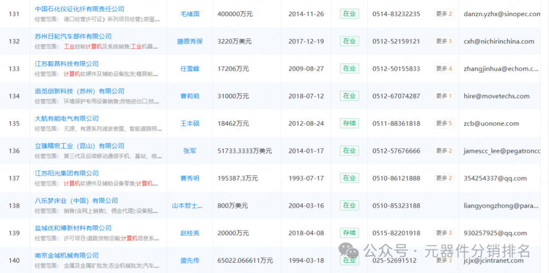Select phone number 0511-88361818
This screenshot has width=549, height=273.
point(396,124)
